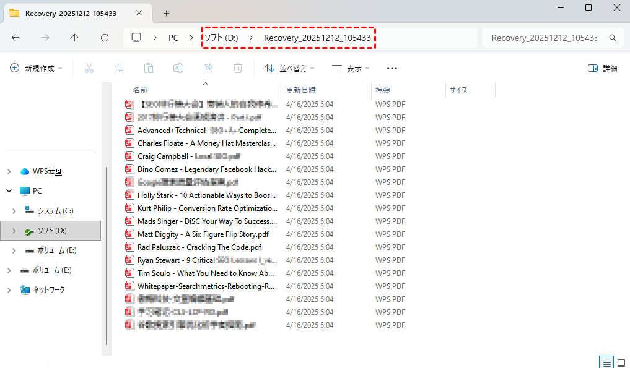Toggle the 詳細 details pane
The height and width of the screenshot is (368, 630).
tap(602, 68)
